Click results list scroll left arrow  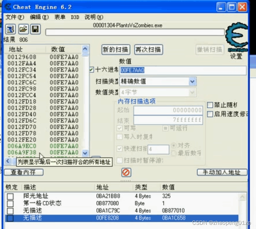click(8, 161)
